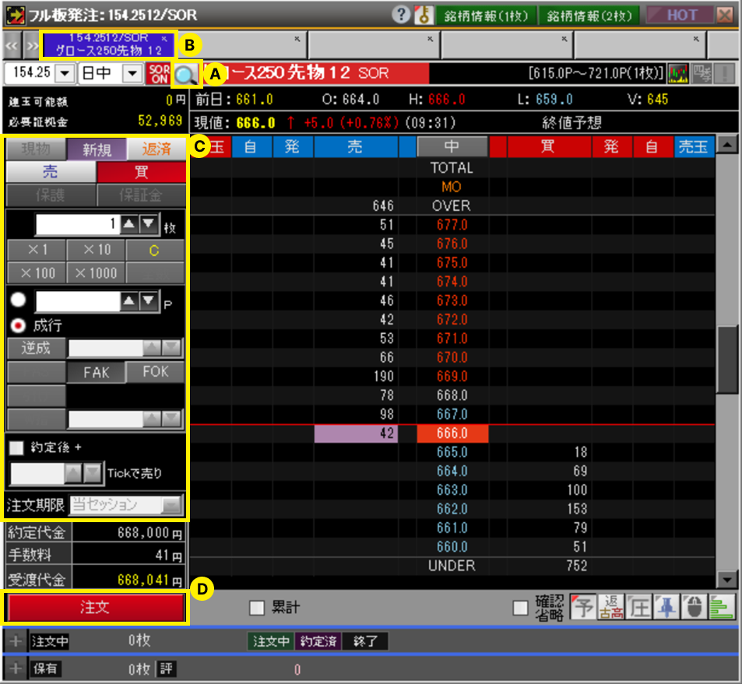Toggle the SOR ON button

tap(158, 74)
